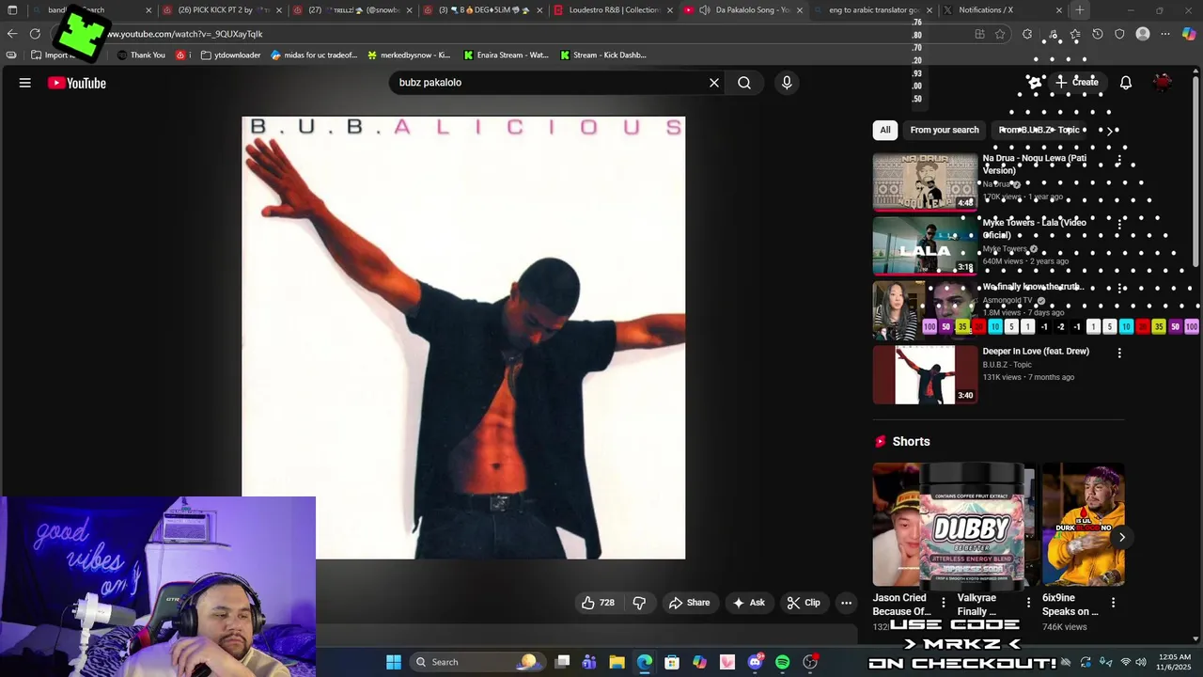
Task: Open YouTube notifications bell
Action: pos(1126,83)
